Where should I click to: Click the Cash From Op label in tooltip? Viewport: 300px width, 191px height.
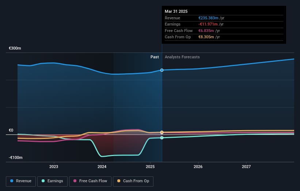(x=178, y=37)
